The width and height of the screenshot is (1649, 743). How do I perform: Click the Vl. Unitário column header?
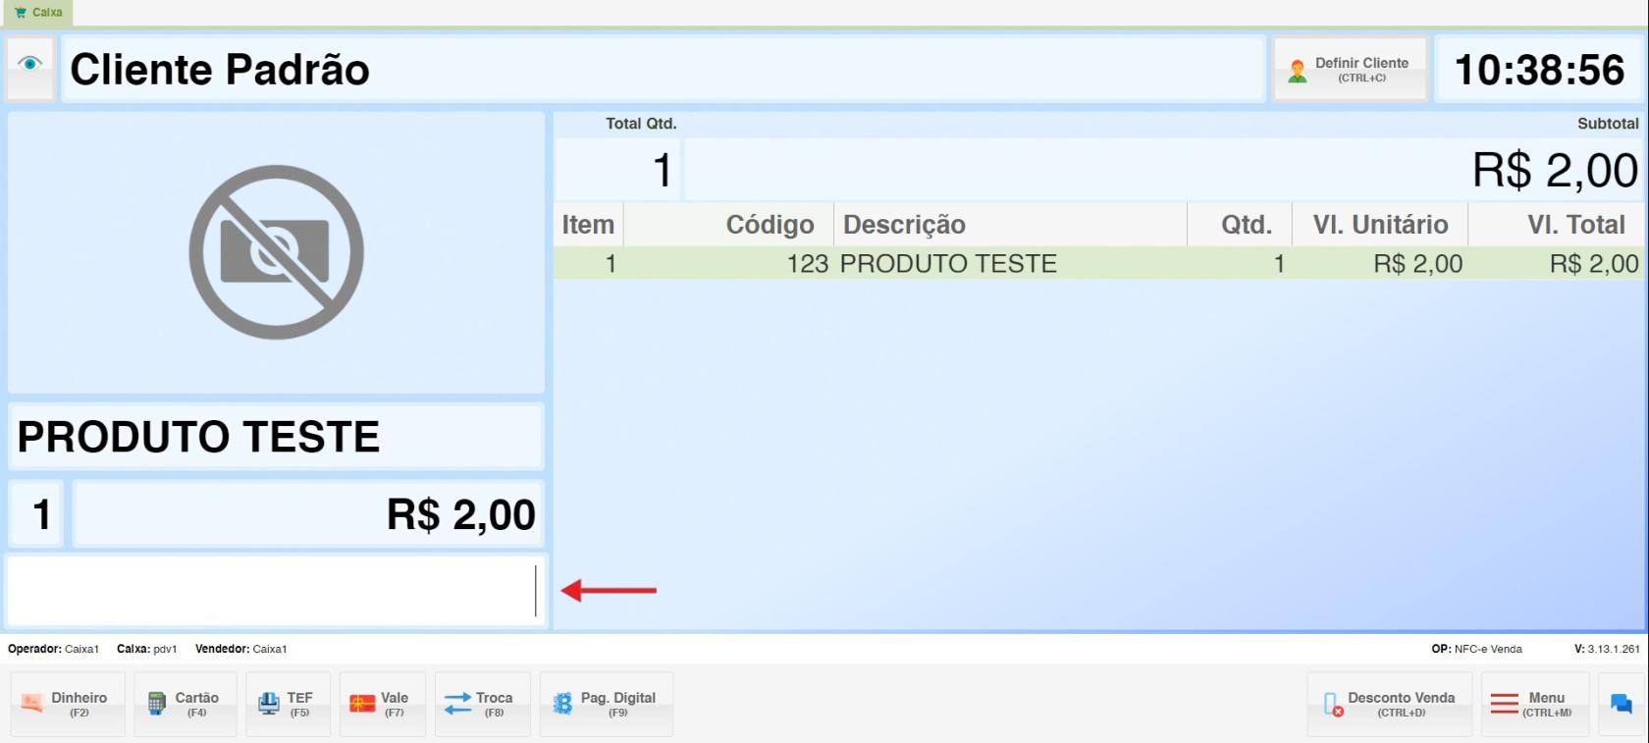coord(1379,225)
